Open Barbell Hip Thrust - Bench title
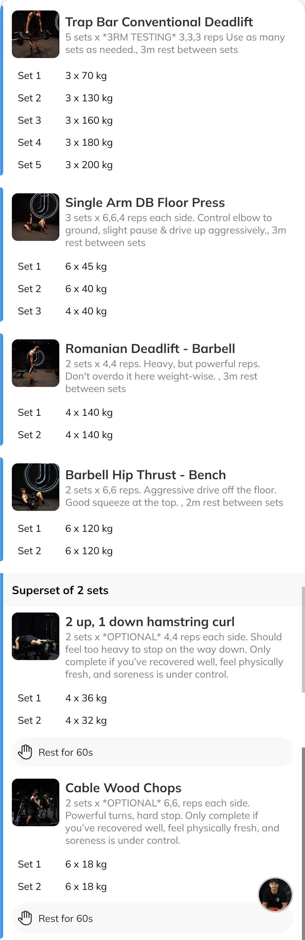The width and height of the screenshot is (305, 940). point(146,475)
